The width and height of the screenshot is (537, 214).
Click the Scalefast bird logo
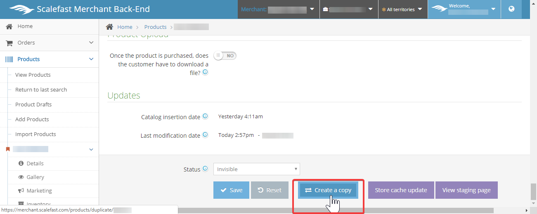tap(21, 9)
